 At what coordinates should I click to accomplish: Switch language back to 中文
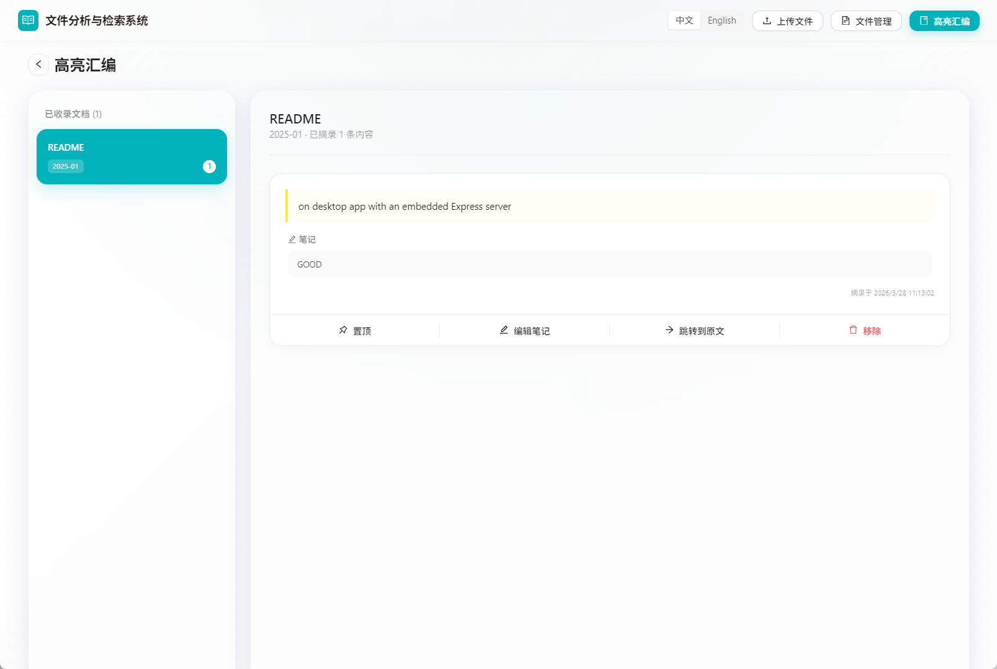tap(684, 20)
